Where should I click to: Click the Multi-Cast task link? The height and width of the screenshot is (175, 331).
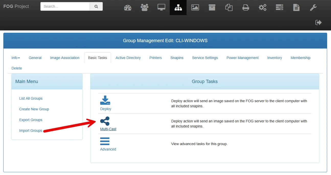(x=108, y=129)
